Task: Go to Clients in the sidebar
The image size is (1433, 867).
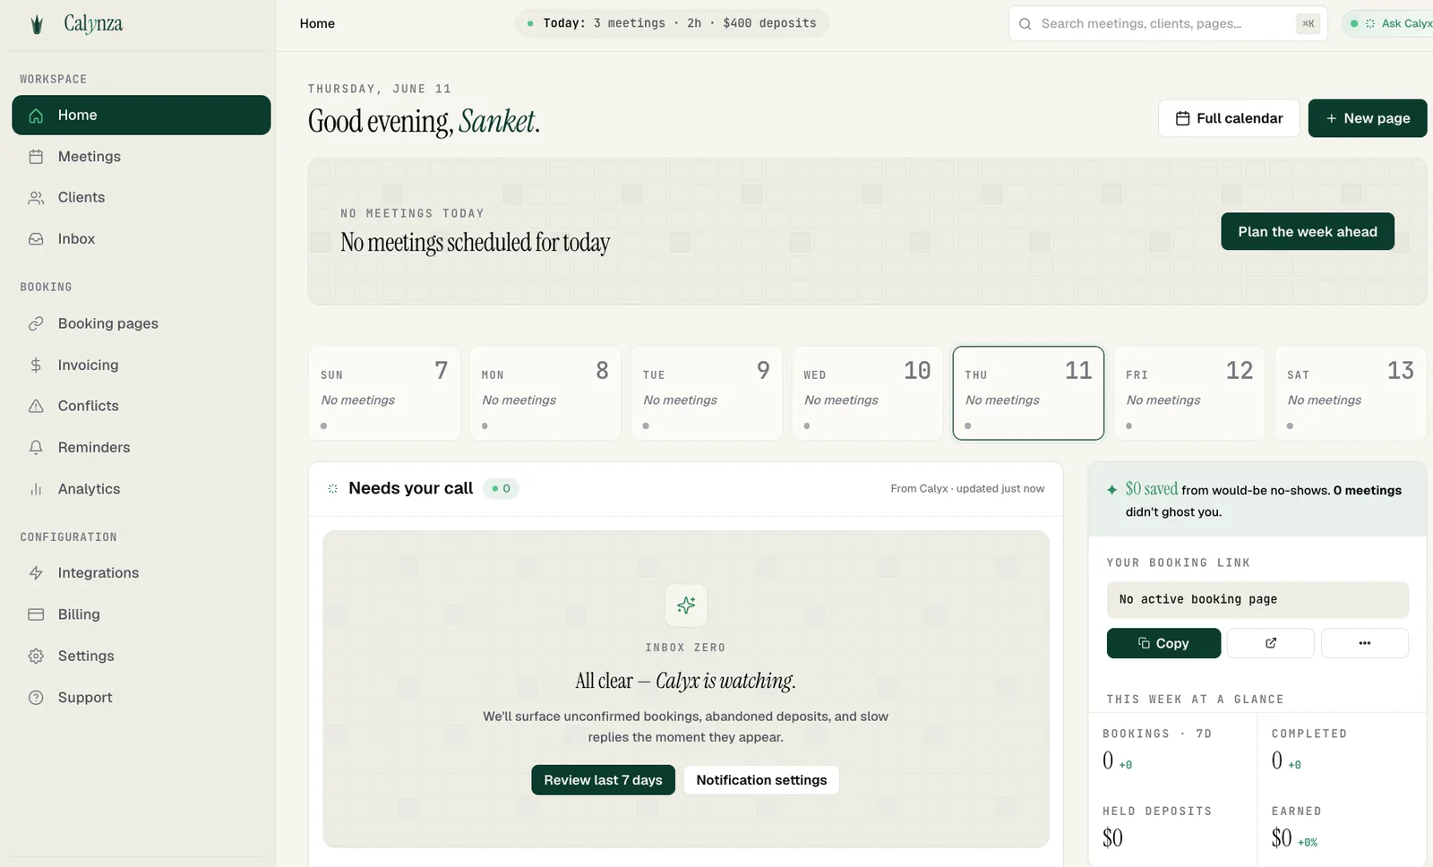Action: click(141, 198)
